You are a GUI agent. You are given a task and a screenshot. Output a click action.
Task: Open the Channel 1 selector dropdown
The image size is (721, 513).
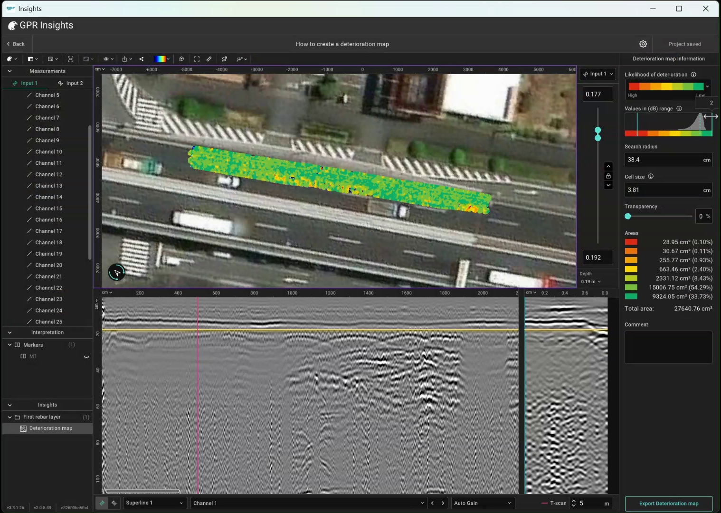click(x=308, y=503)
